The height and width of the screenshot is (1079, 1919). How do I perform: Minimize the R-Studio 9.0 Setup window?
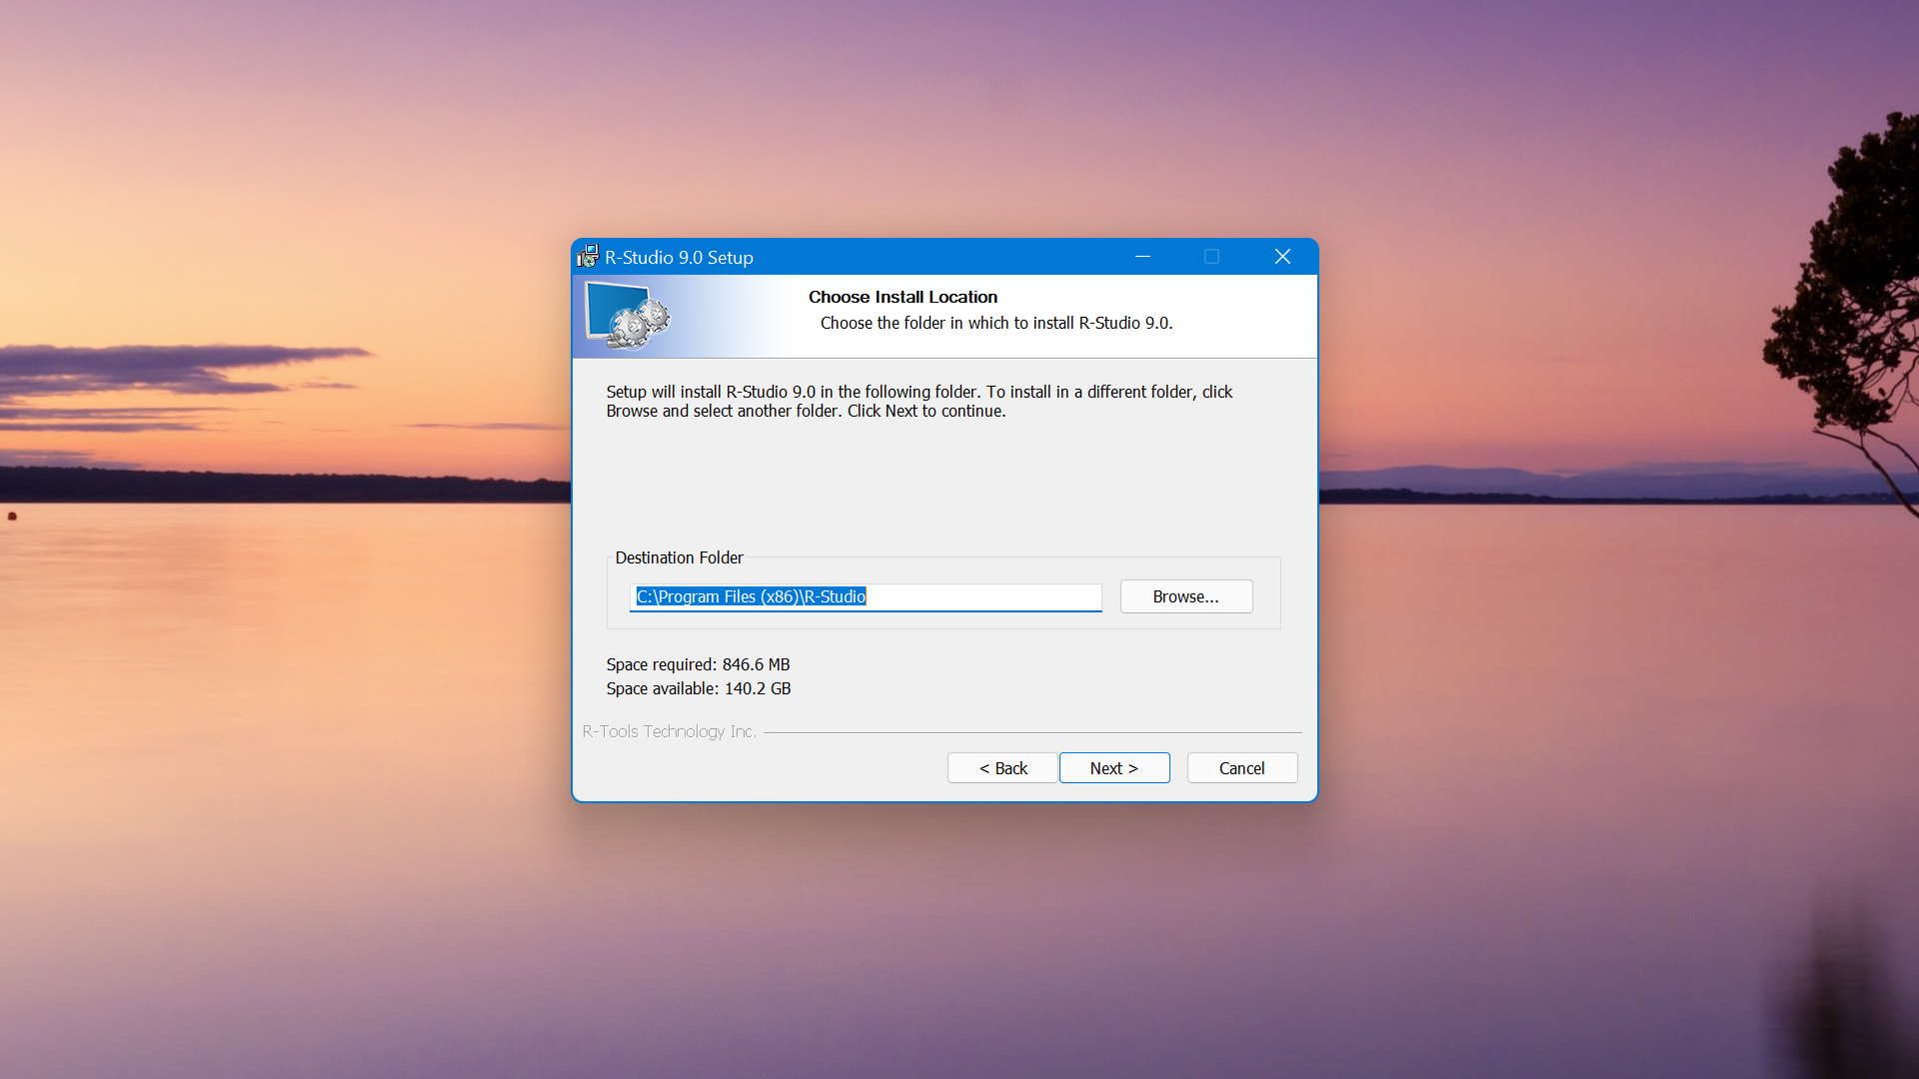pos(1142,257)
